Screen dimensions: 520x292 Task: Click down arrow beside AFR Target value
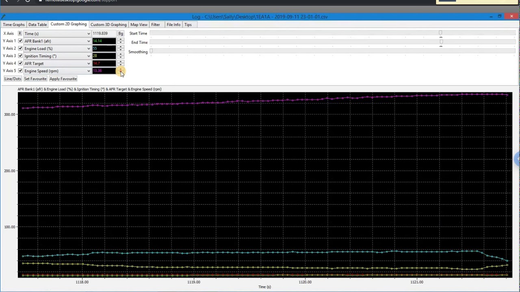tap(121, 65)
